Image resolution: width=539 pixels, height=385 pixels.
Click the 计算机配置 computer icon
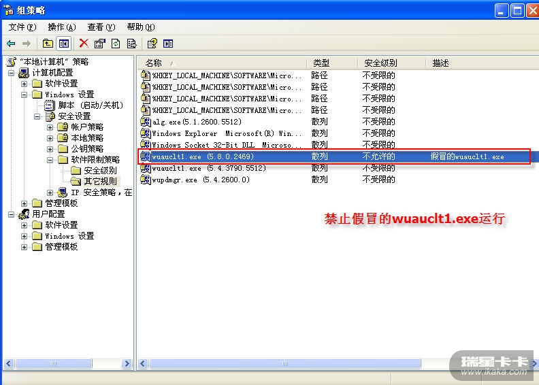pyautogui.click(x=24, y=73)
